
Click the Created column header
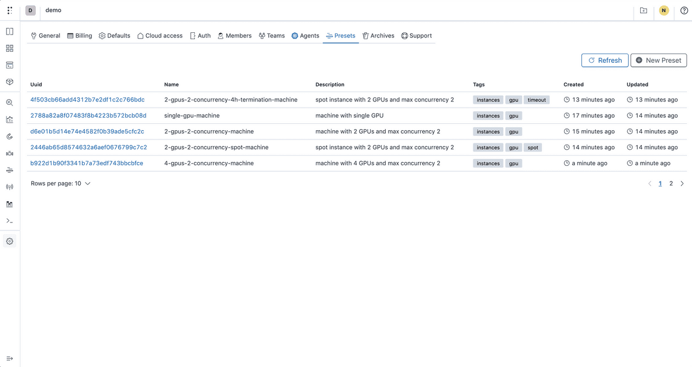[574, 84]
